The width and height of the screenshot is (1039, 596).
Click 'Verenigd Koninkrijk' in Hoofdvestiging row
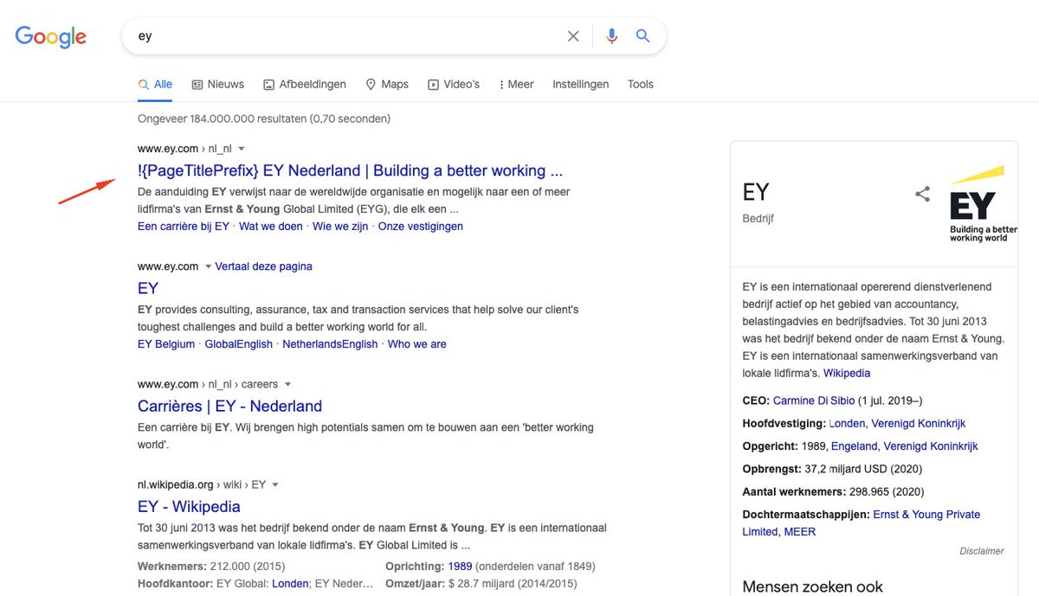click(918, 424)
